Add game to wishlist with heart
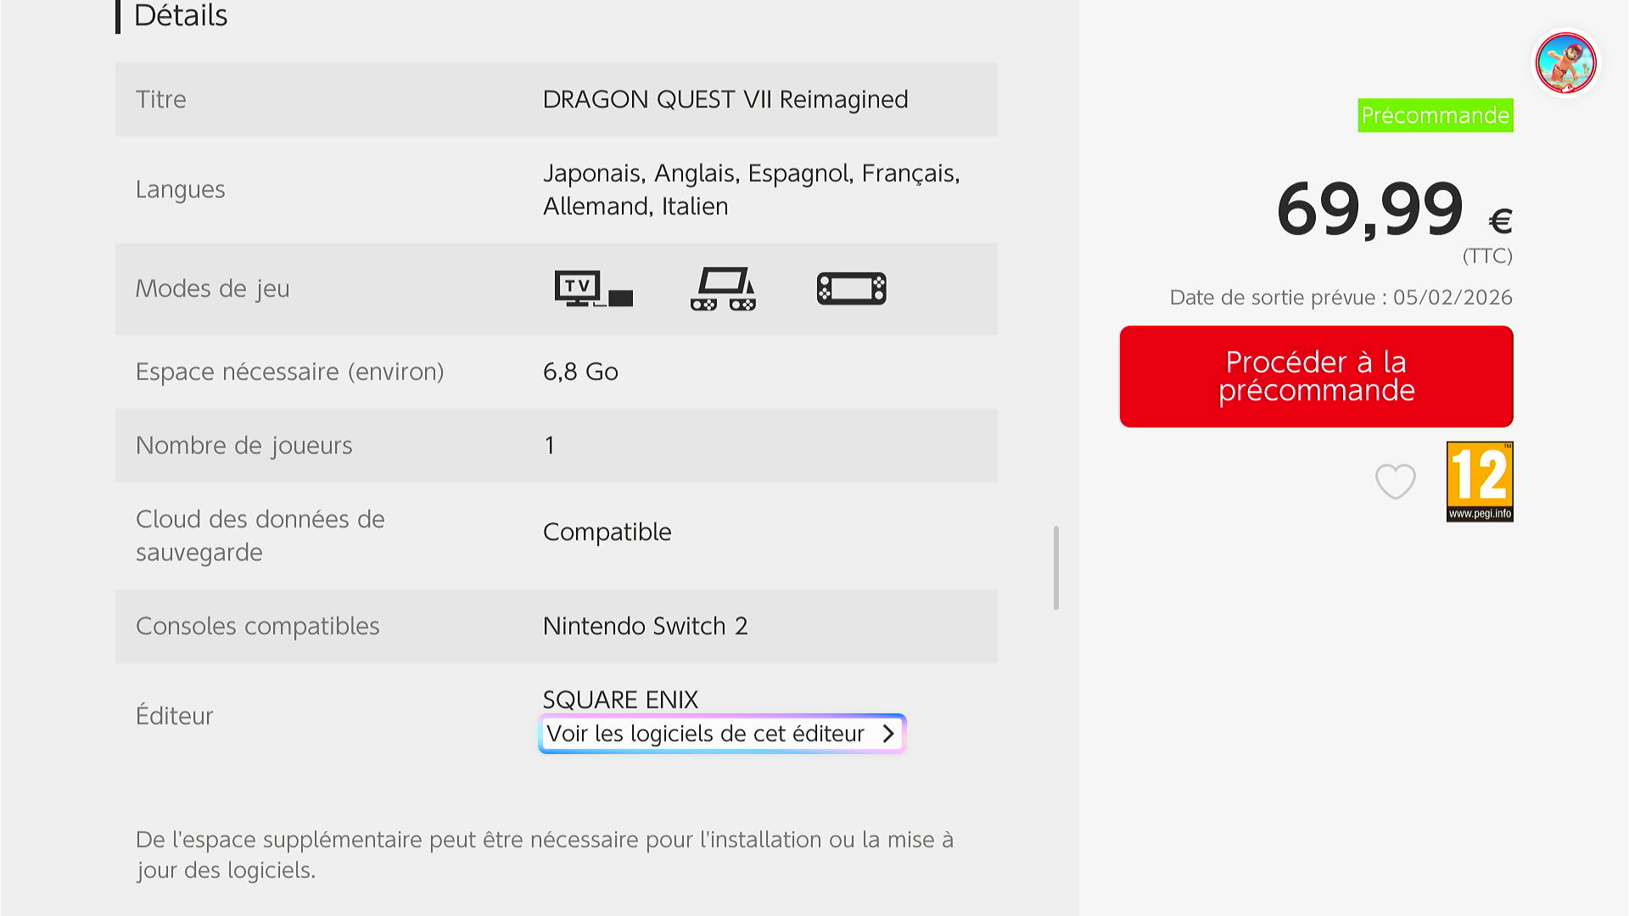This screenshot has width=1629, height=916. click(x=1395, y=481)
